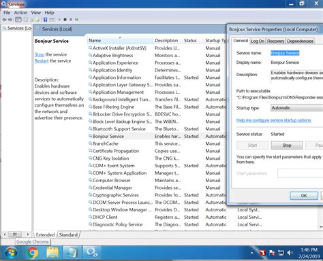
Task: Click the red tray application icon
Action: point(262,253)
